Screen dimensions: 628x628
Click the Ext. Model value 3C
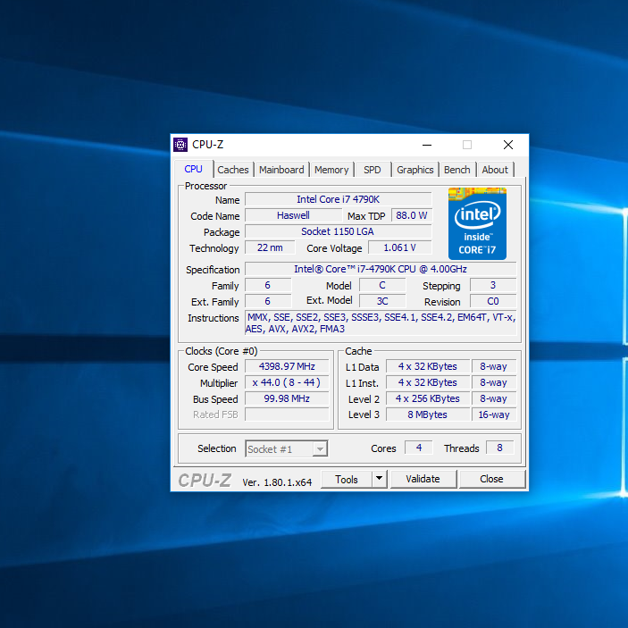click(x=382, y=301)
